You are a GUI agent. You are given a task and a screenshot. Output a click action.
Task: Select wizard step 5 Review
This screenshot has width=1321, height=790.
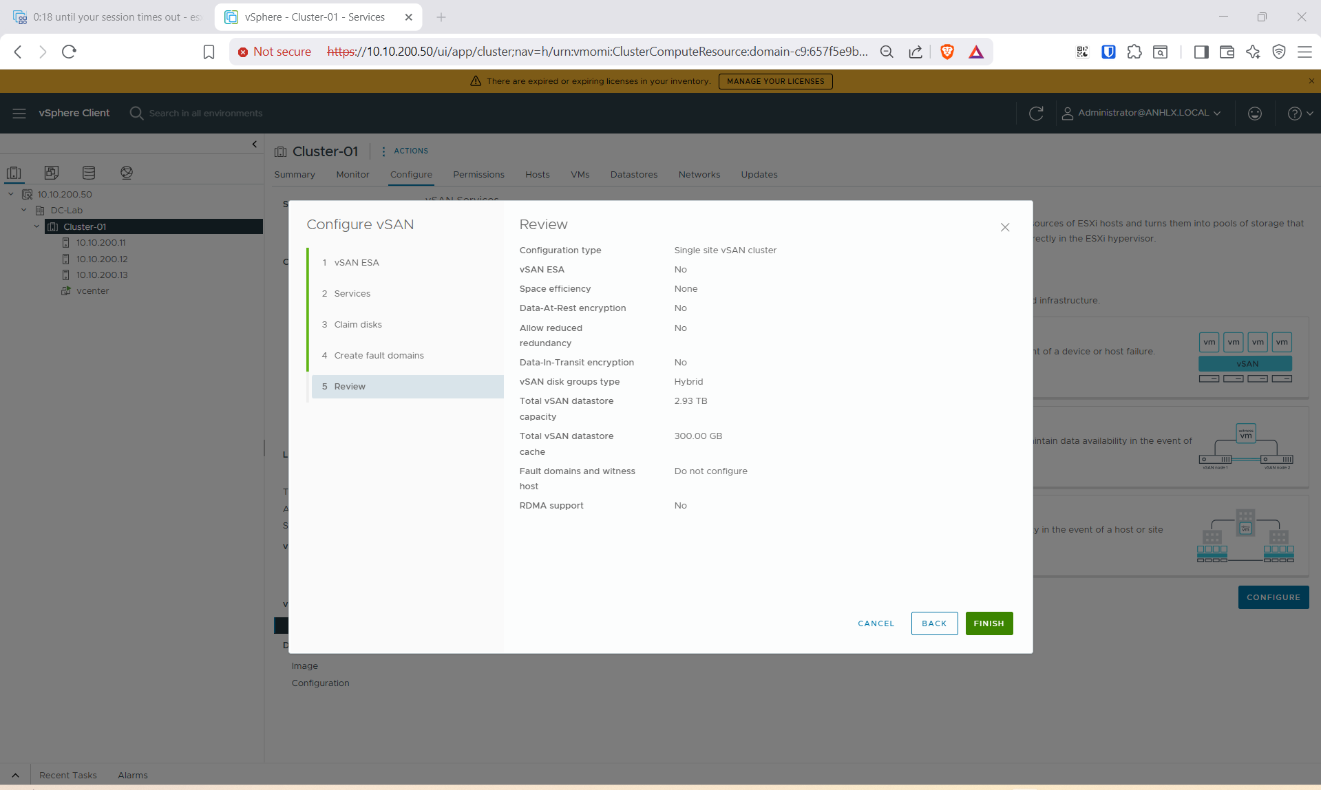(x=408, y=386)
